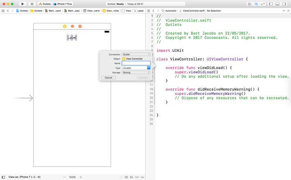Zoom in the storyboard canvas
The image size is (291, 180).
(x=81, y=177)
